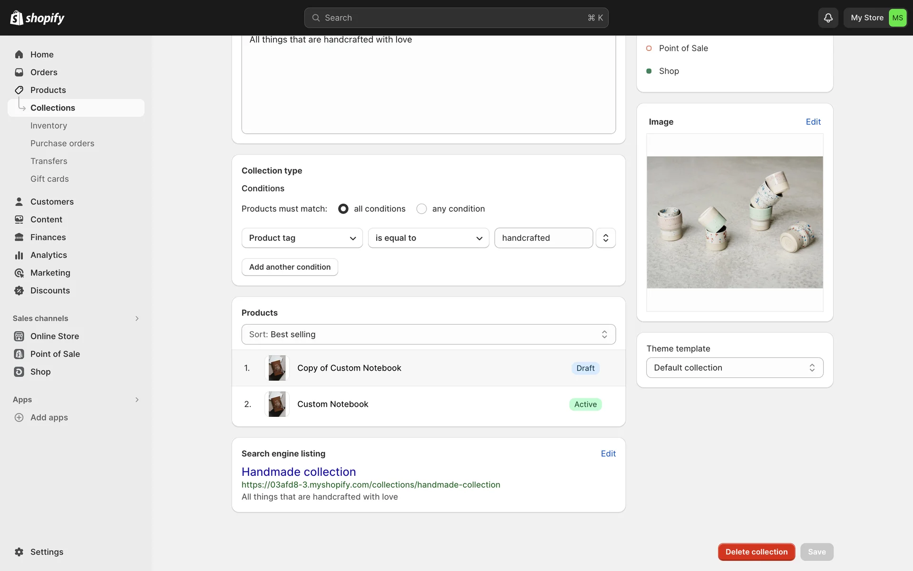
Task: Select the "any condition" radio button
Action: [x=421, y=209]
